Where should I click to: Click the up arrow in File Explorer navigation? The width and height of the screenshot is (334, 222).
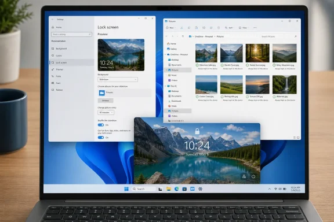tap(183, 36)
